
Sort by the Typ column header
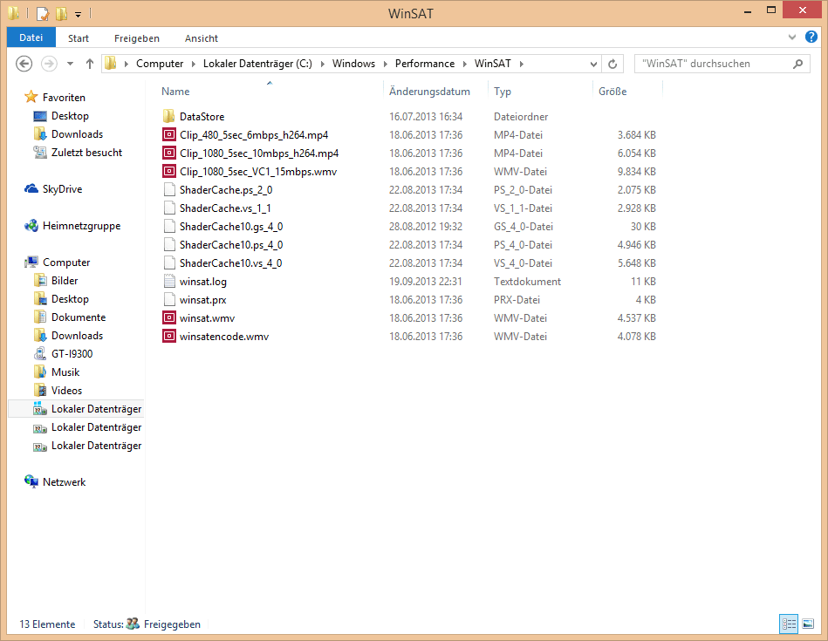503,92
